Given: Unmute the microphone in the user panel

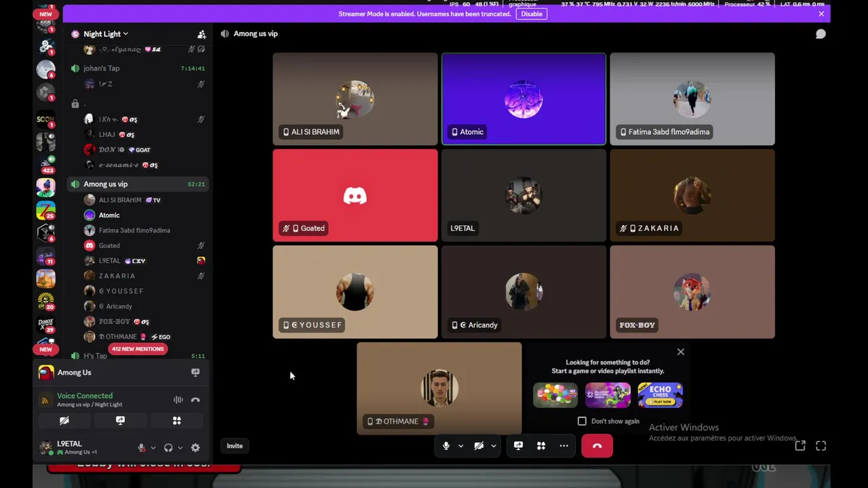Looking at the screenshot, I should click(x=141, y=448).
